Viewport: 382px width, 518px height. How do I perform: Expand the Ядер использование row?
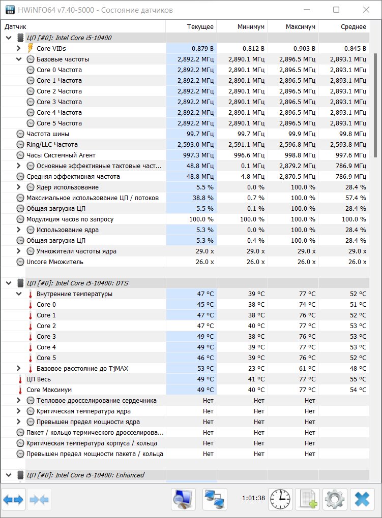click(18, 187)
